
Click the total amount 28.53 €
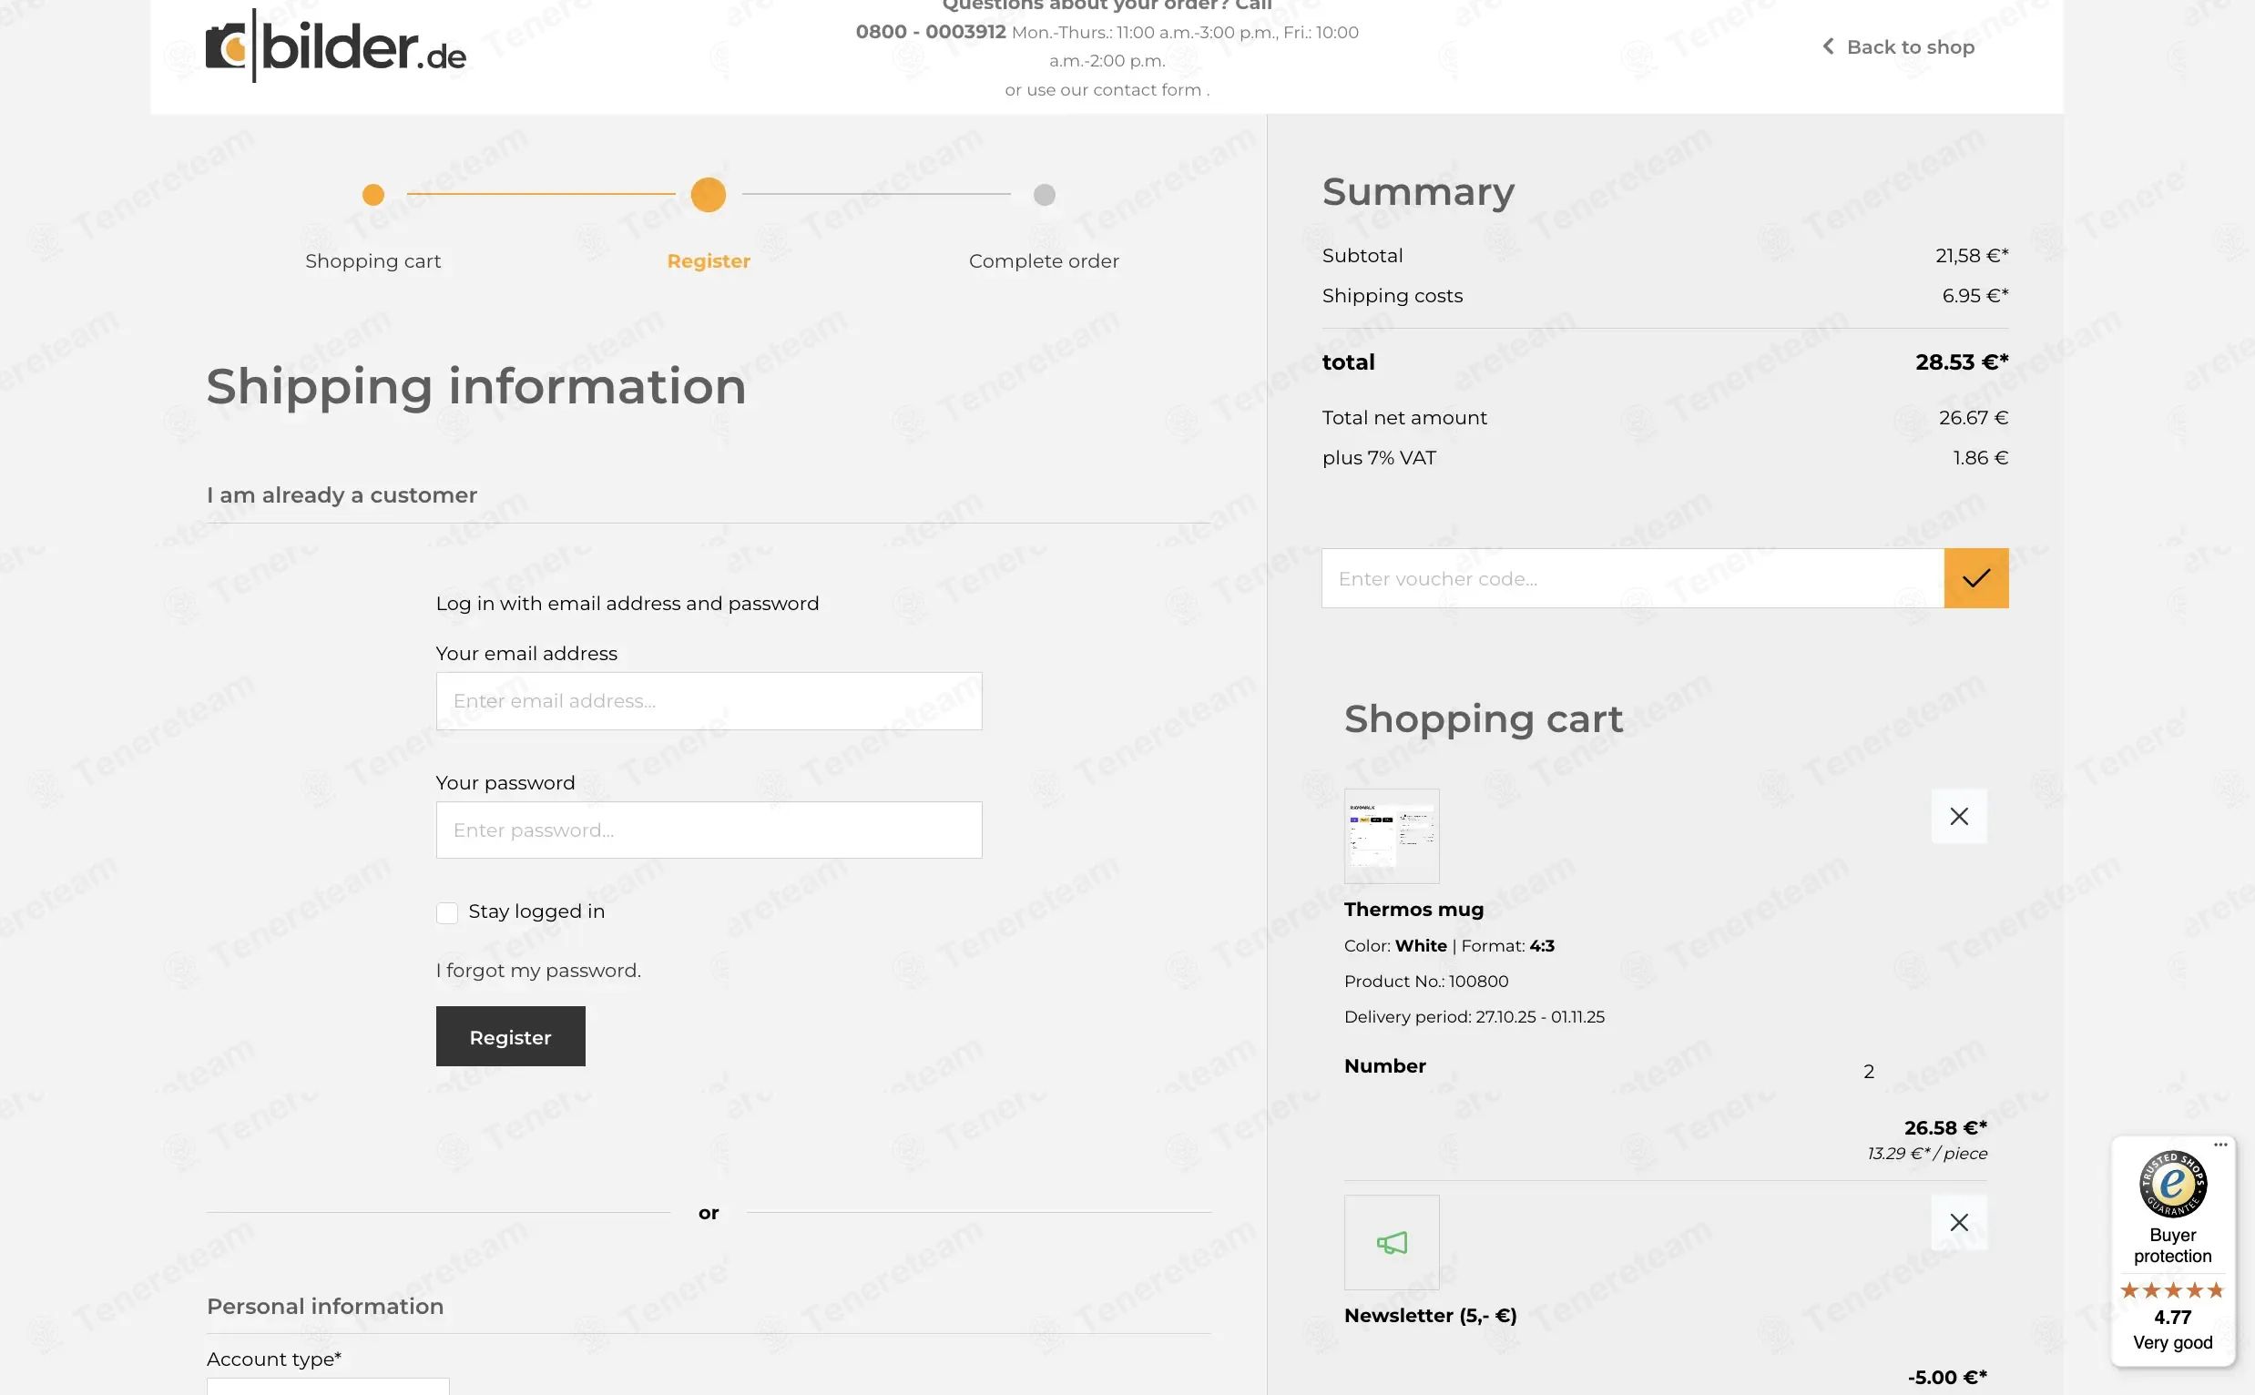coord(1962,361)
